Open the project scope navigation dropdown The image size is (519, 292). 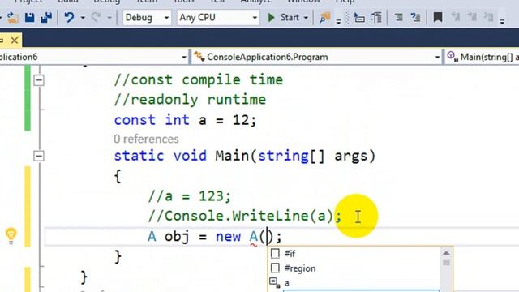[184, 58]
